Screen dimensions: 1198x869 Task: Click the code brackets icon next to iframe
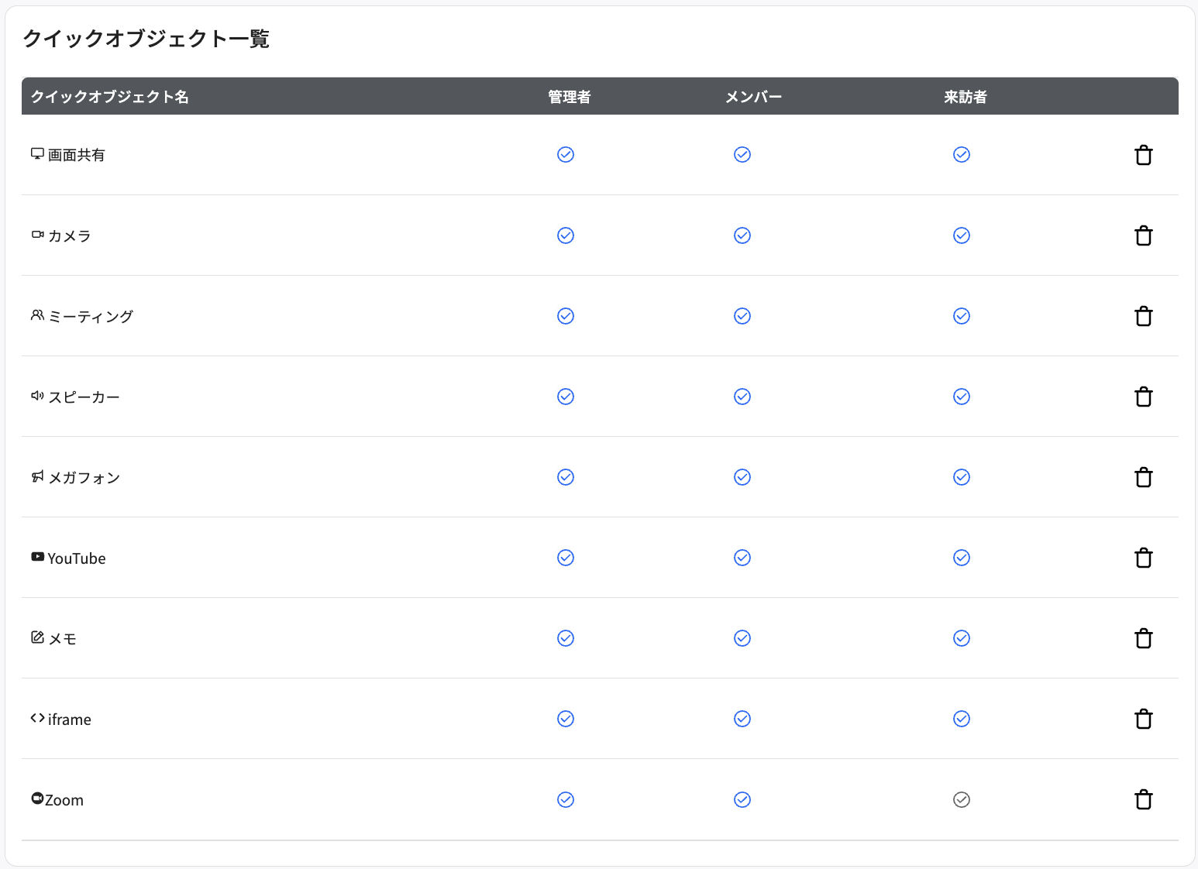36,717
